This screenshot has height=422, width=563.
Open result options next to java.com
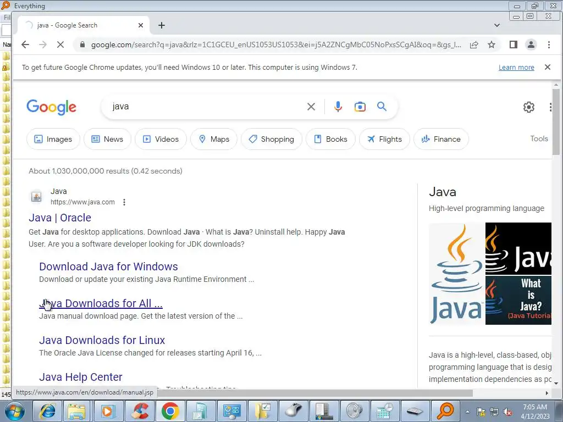124,202
